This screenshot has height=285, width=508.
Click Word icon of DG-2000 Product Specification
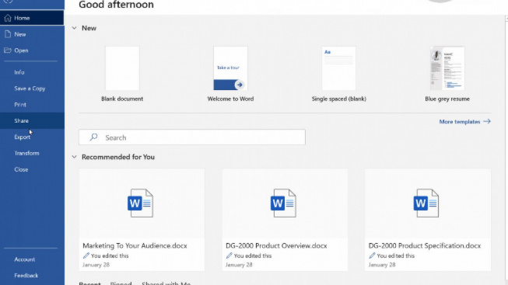(426, 203)
